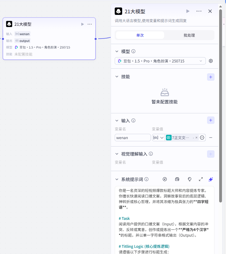This screenshot has height=254, width=226.
Task: Collapse the 技能 section
Action: 117,76
